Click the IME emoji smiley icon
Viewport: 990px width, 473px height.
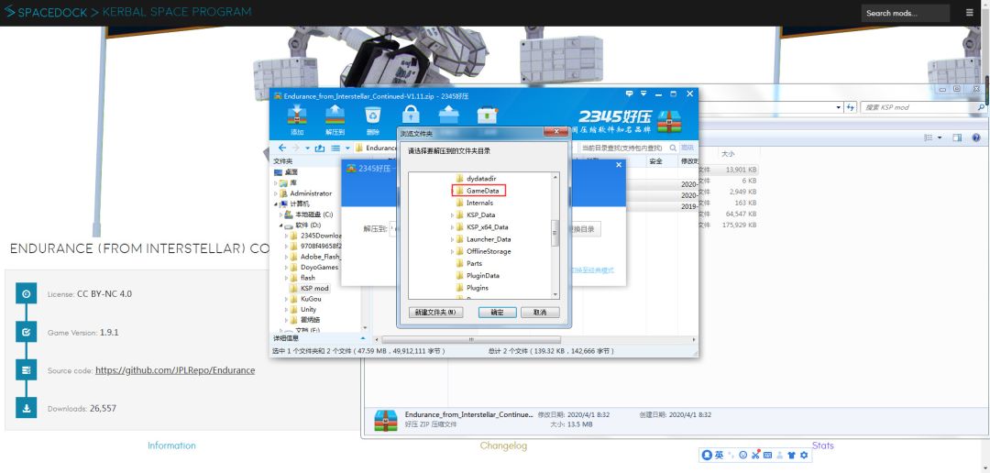[x=743, y=455]
